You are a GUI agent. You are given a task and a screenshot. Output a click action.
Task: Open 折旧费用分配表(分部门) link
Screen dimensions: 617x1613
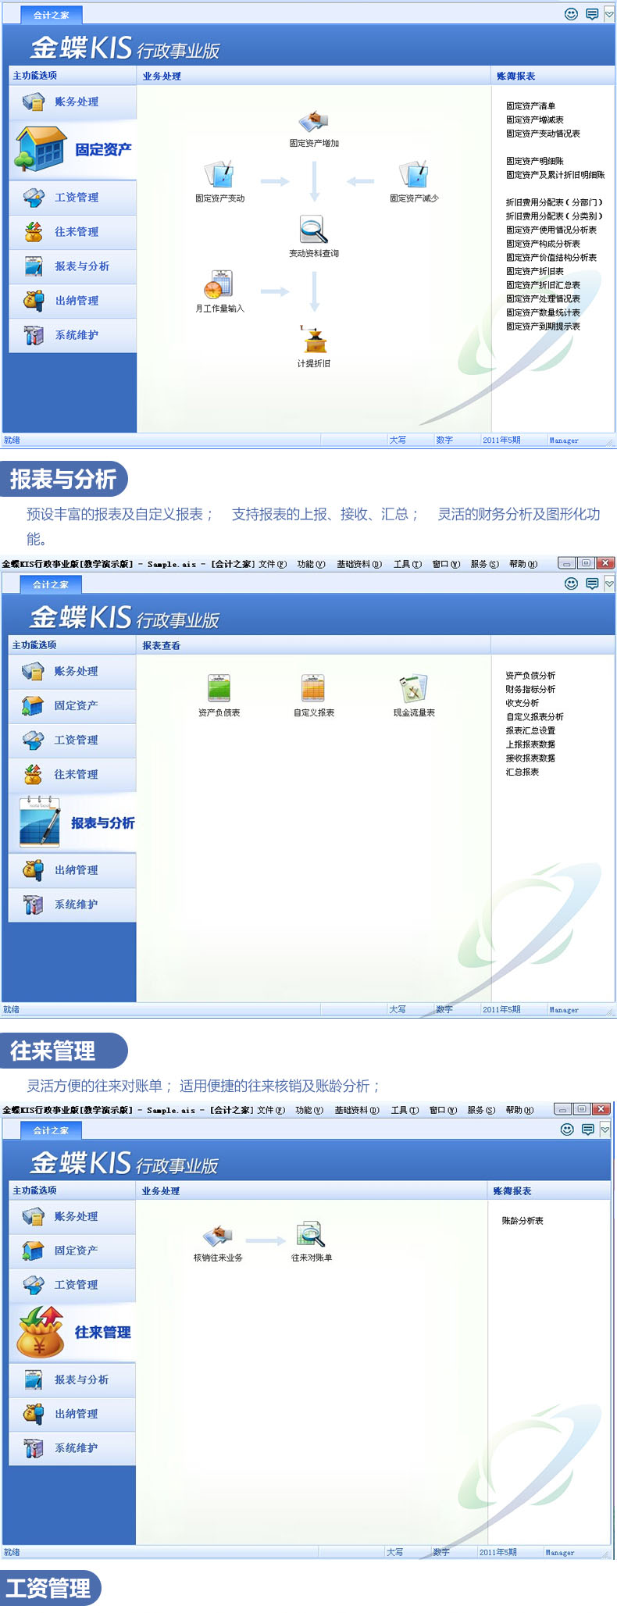555,202
